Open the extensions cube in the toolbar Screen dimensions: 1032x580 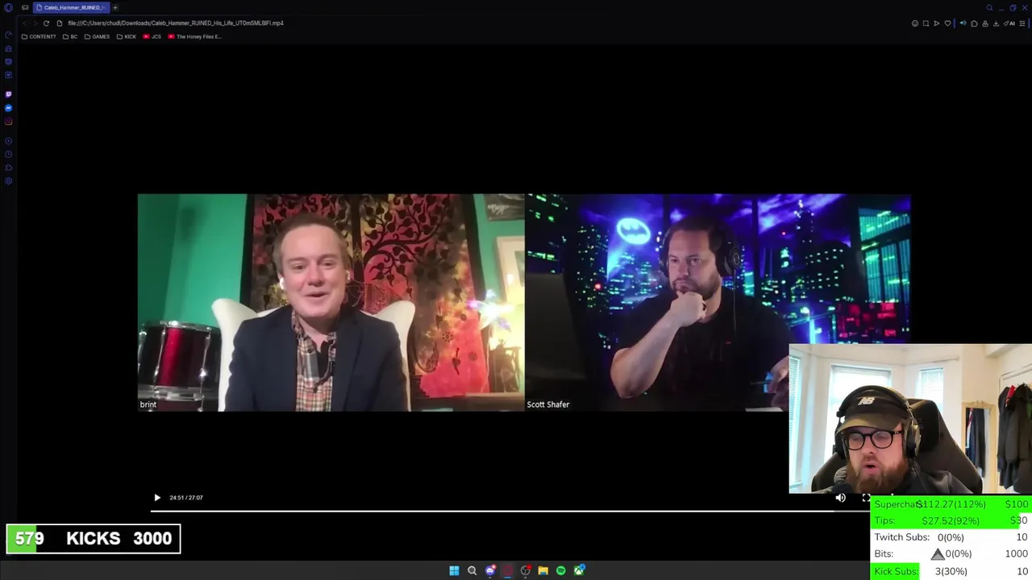coord(974,23)
